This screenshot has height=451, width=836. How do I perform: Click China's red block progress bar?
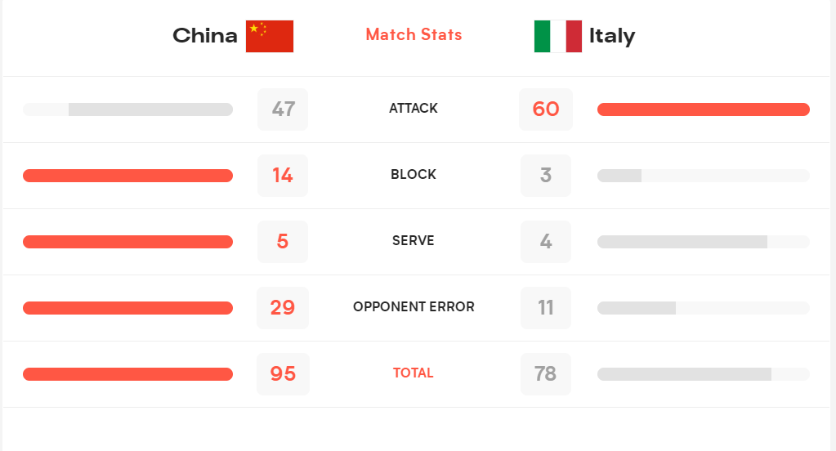tap(128, 176)
